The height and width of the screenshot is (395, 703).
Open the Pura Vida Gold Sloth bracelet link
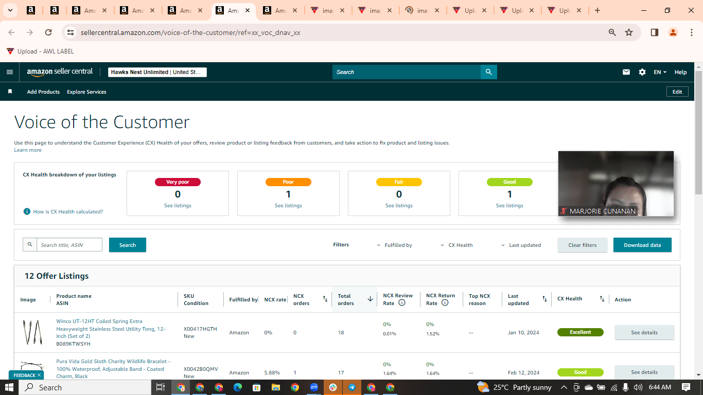pos(113,369)
